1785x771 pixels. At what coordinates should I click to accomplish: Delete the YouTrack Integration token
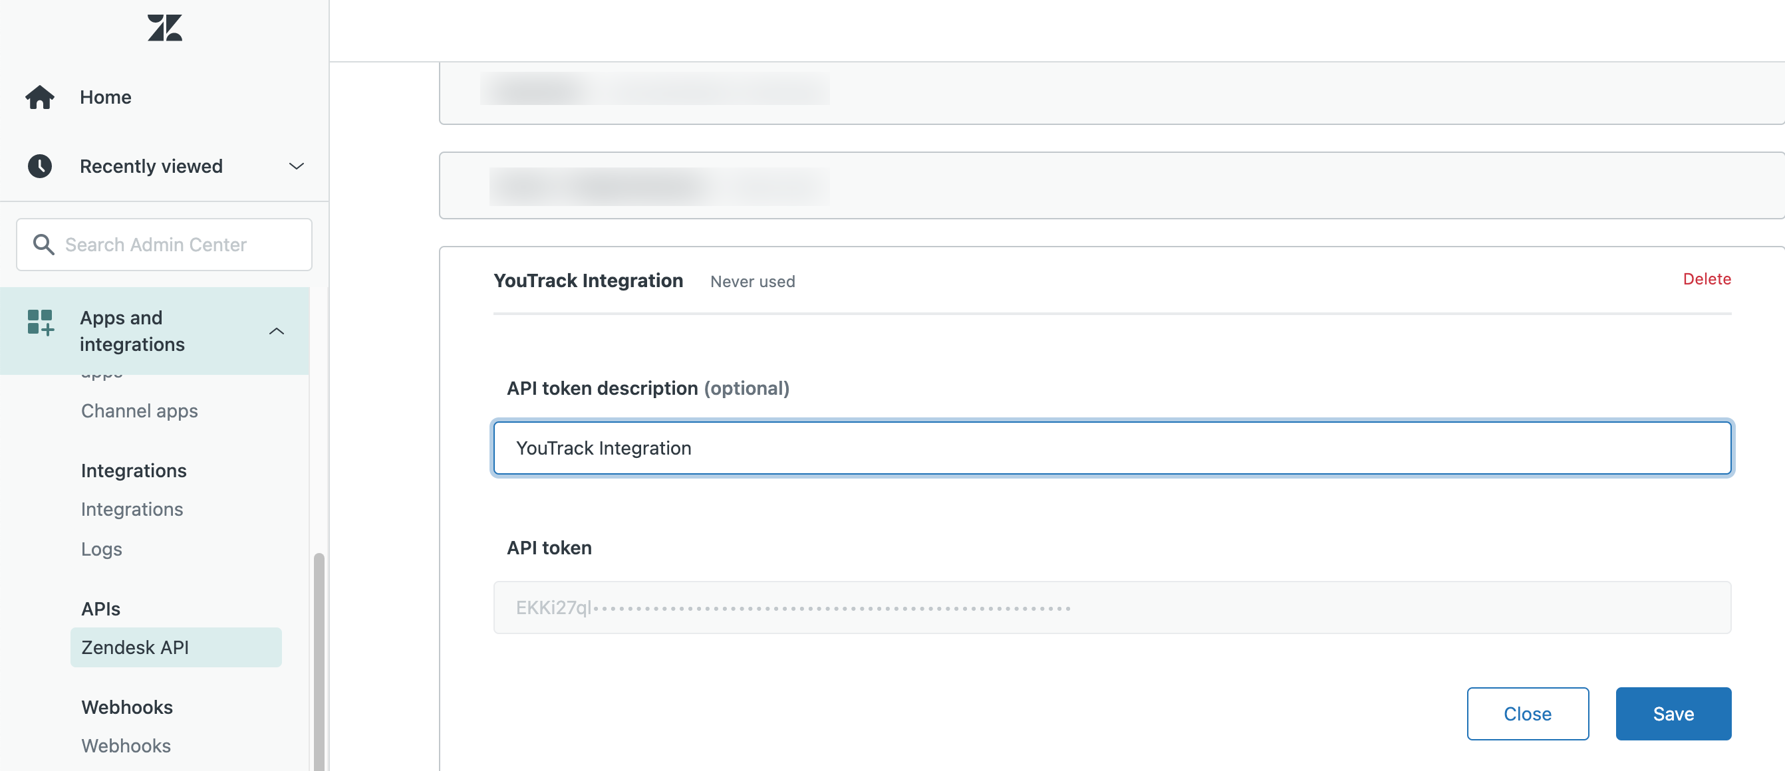1707,278
